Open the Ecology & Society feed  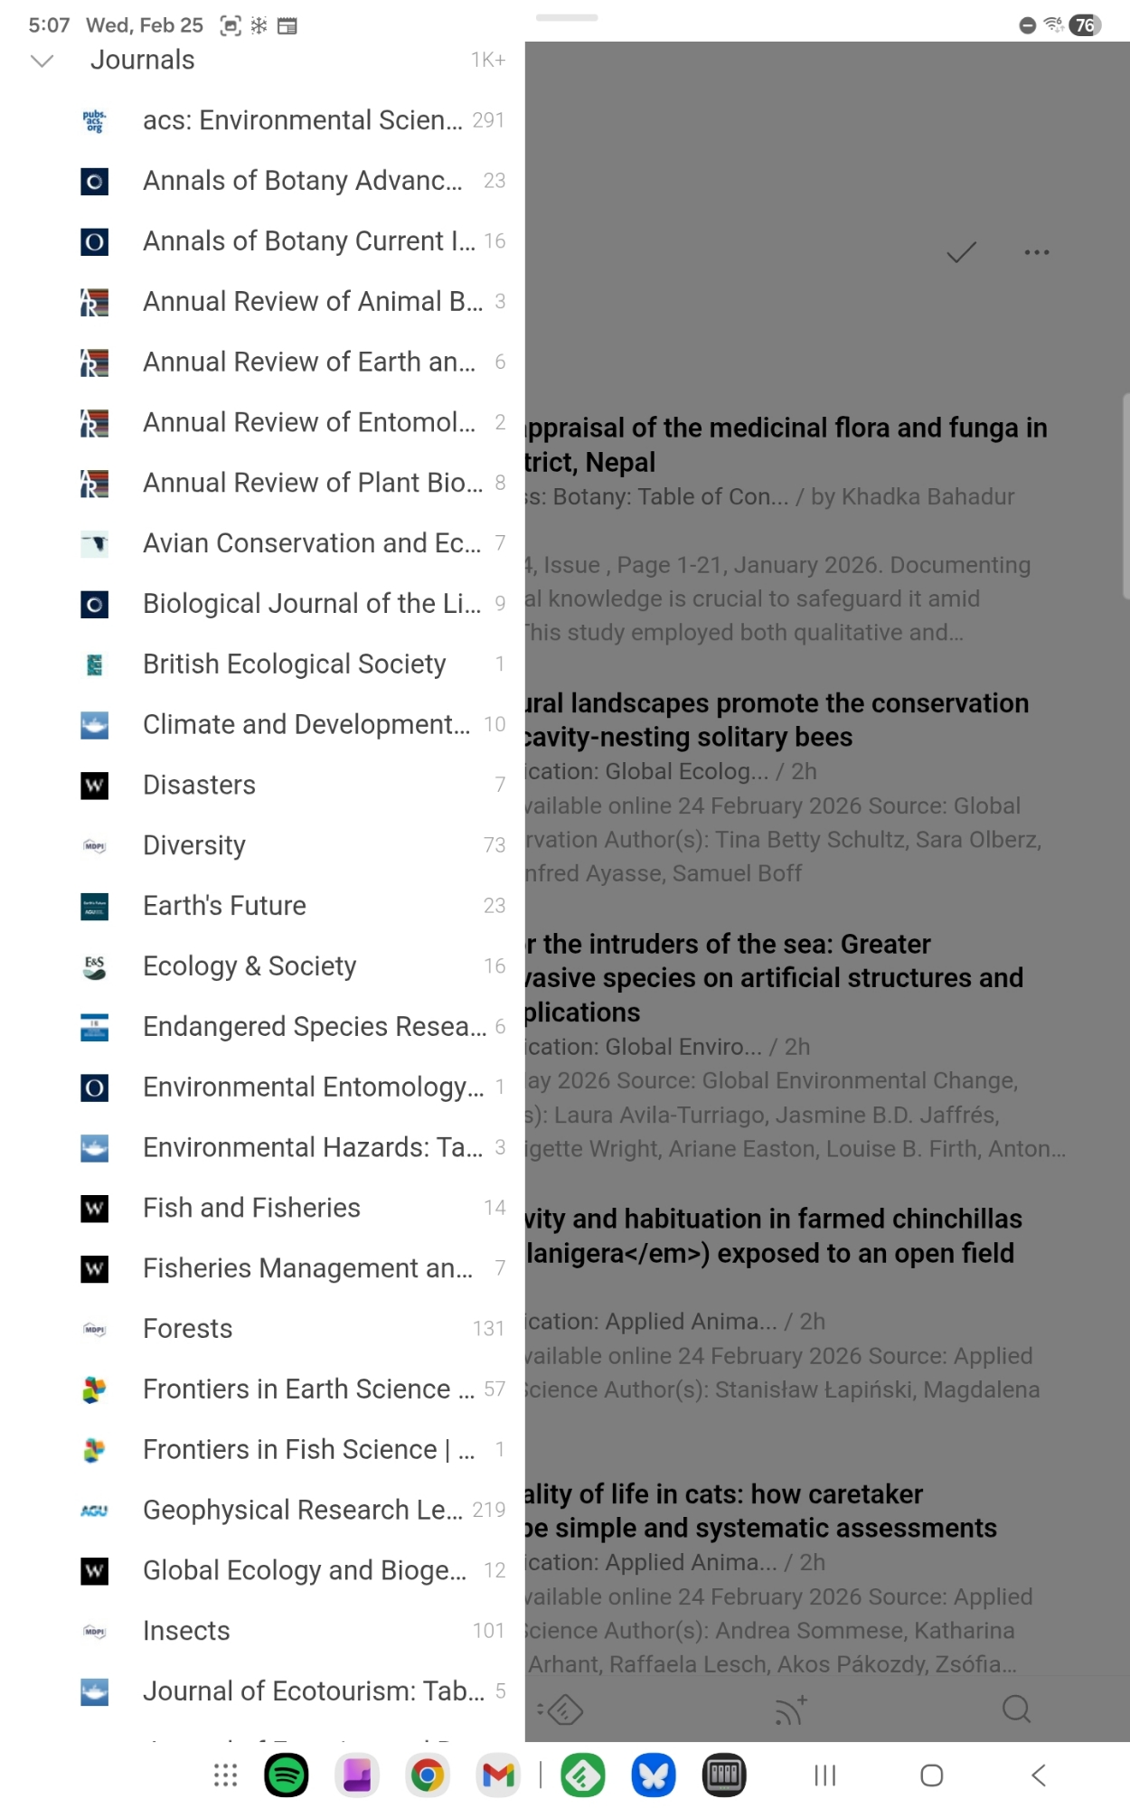coord(250,966)
